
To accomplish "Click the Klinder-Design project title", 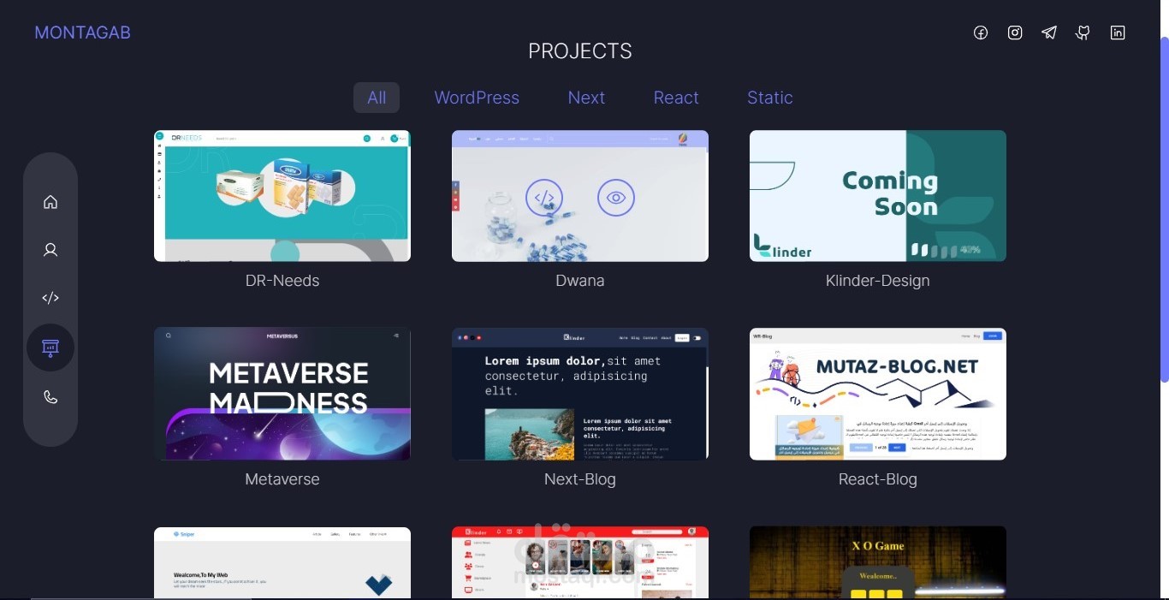I will [x=878, y=281].
